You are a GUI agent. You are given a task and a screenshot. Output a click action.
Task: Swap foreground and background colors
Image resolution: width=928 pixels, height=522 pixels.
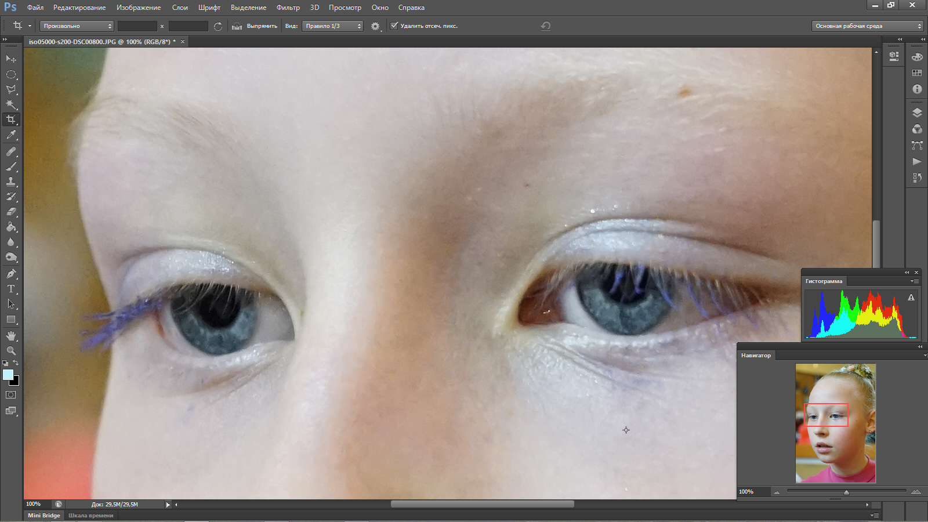[16, 362]
